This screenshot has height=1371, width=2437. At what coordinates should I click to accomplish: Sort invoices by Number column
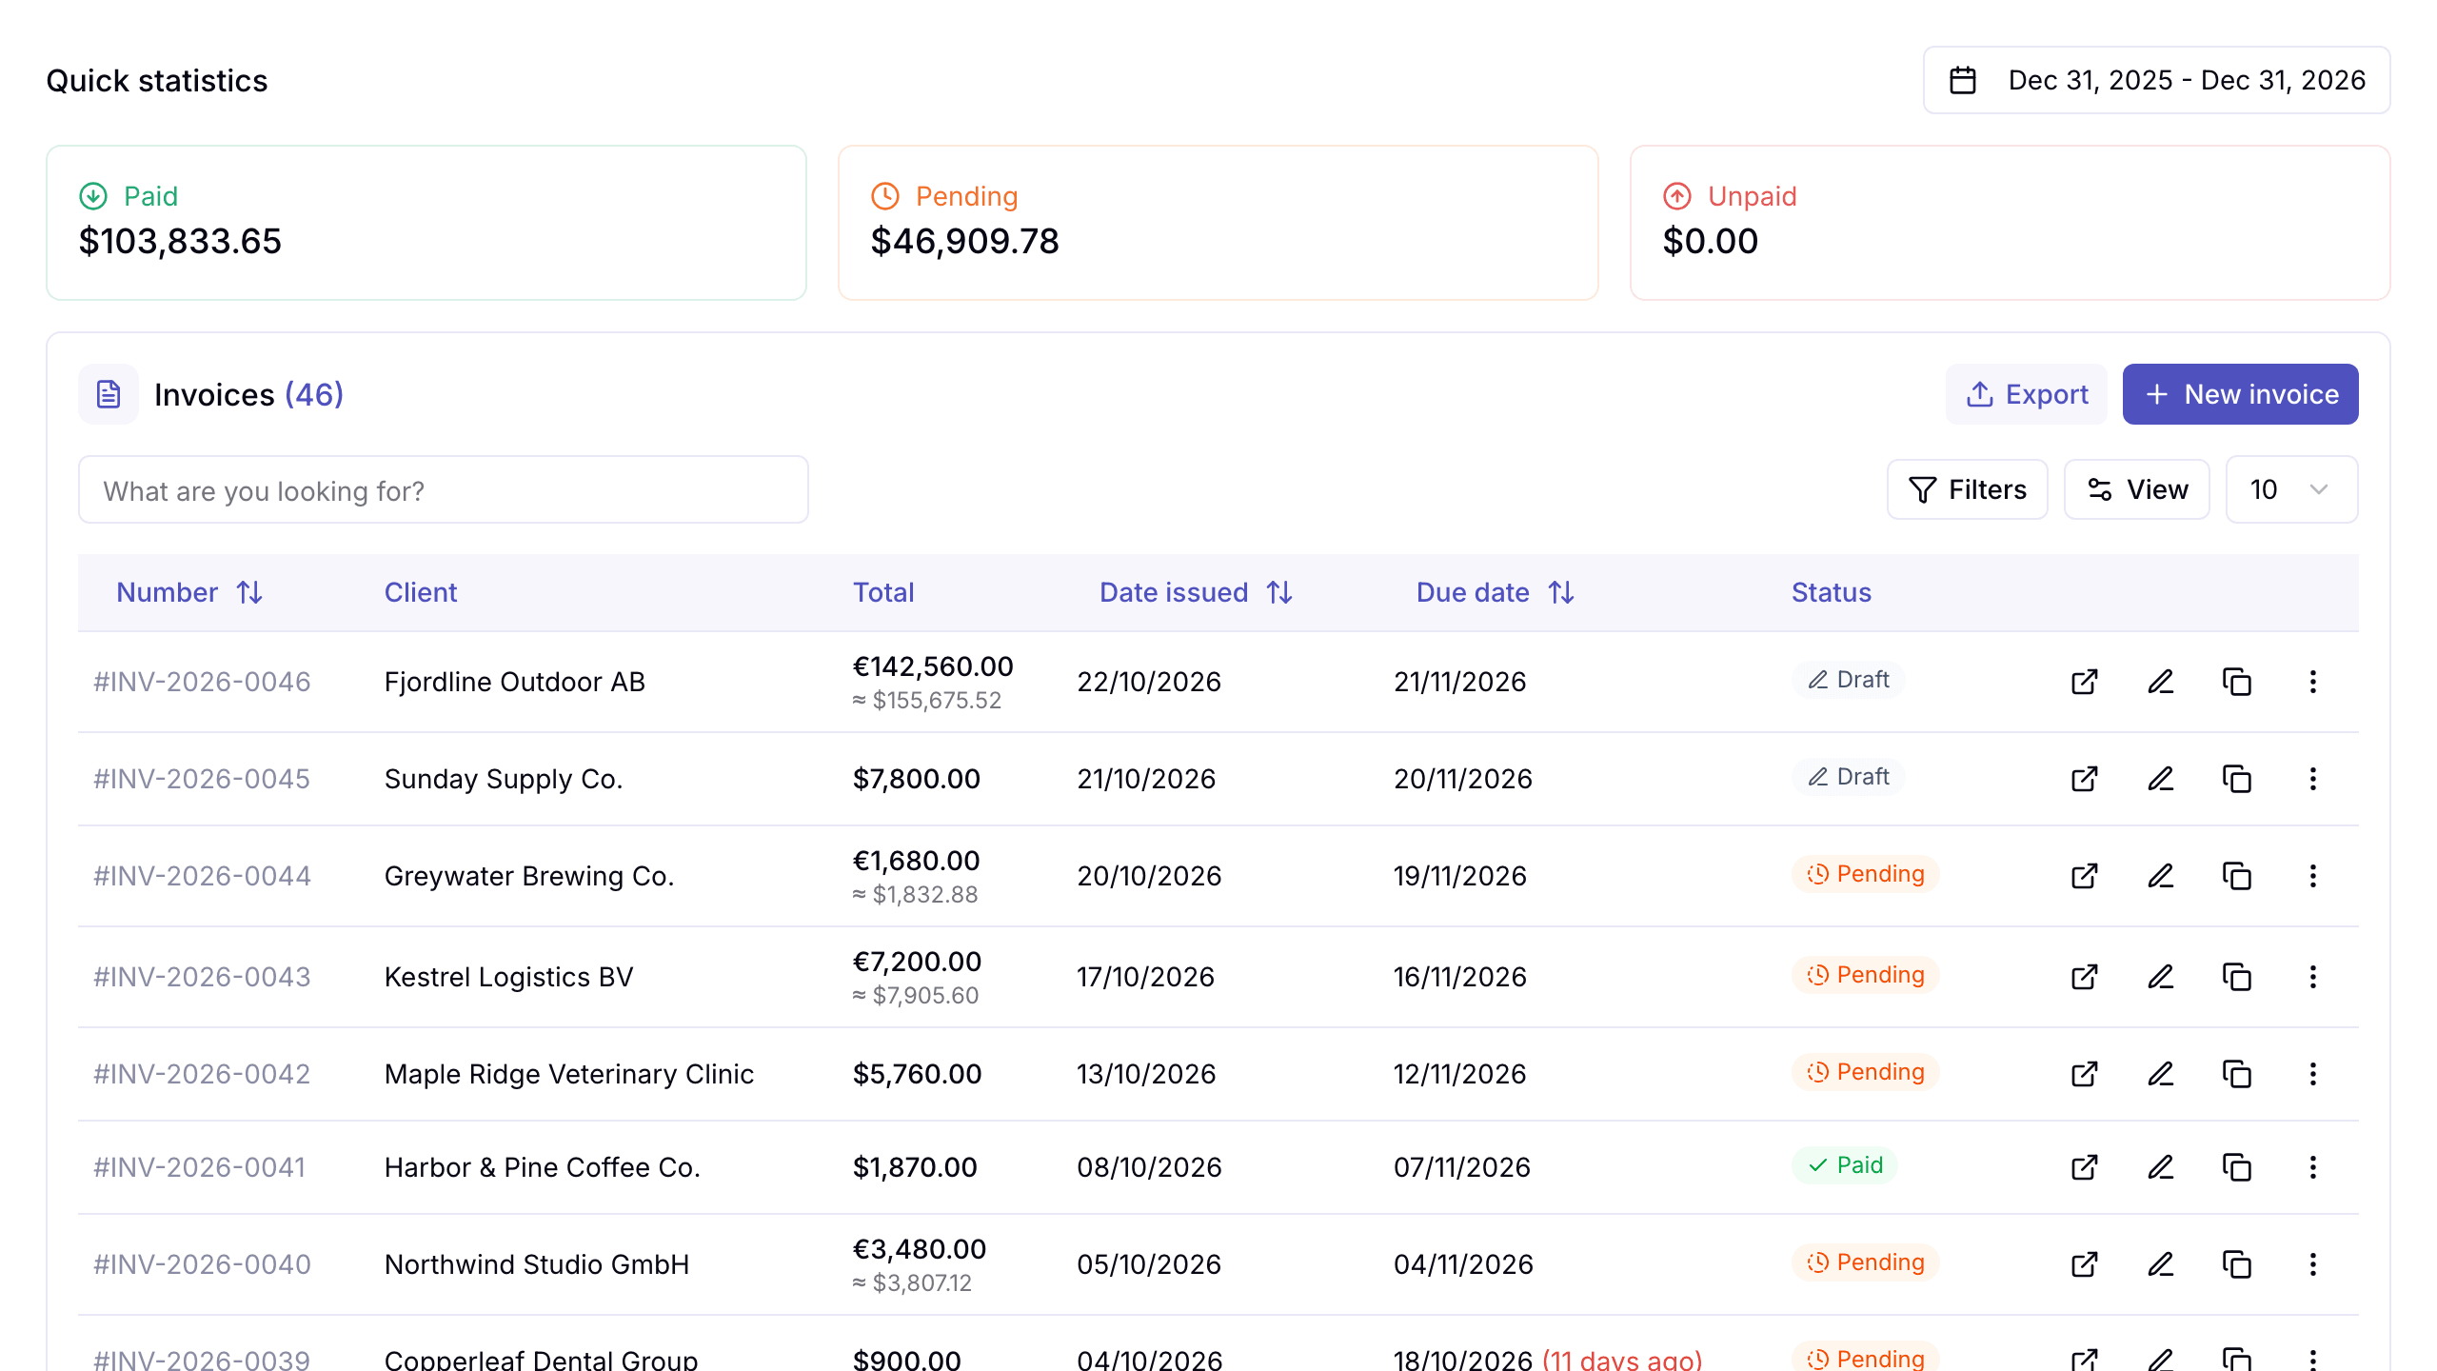click(x=189, y=592)
